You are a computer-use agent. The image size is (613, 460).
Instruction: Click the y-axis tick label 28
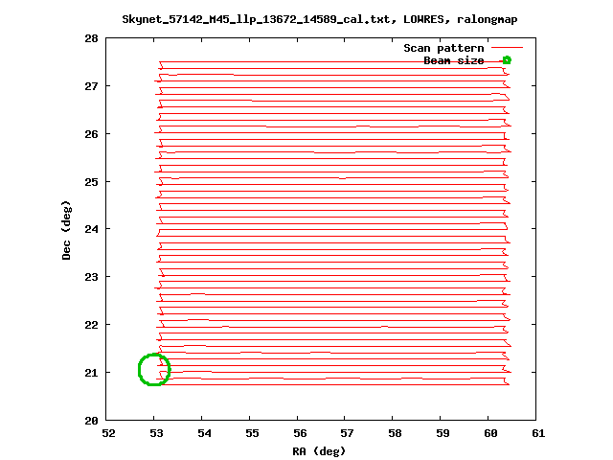coord(91,38)
